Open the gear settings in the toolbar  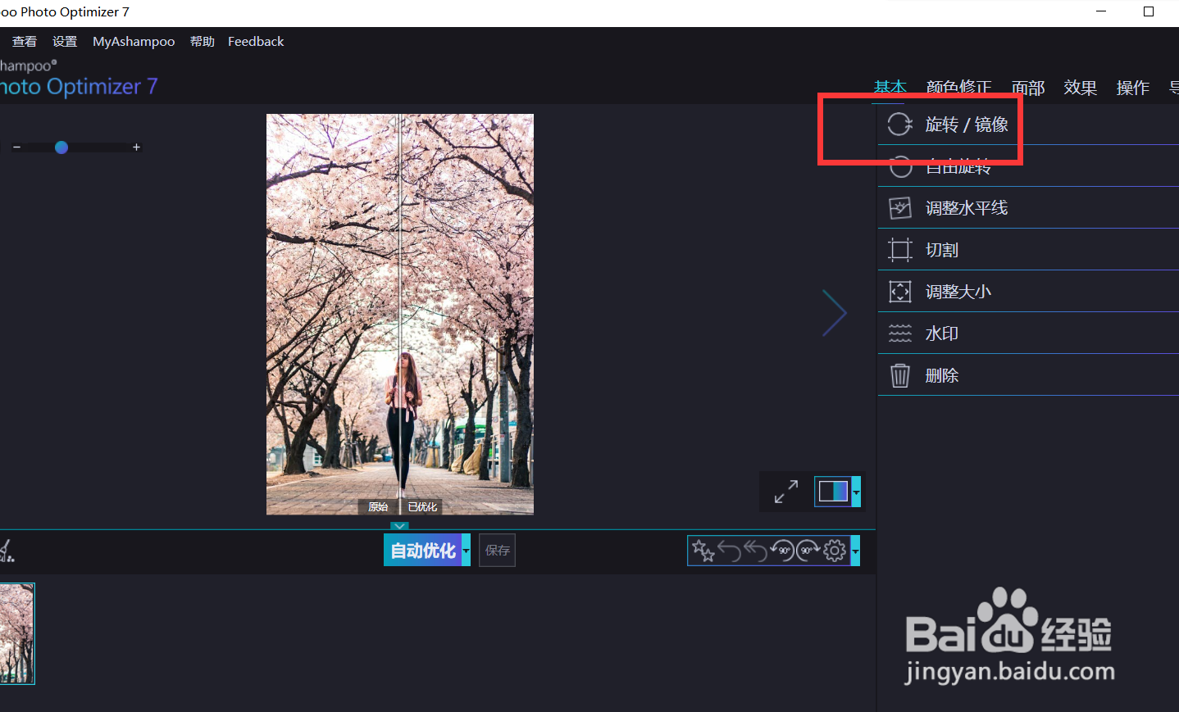click(835, 551)
